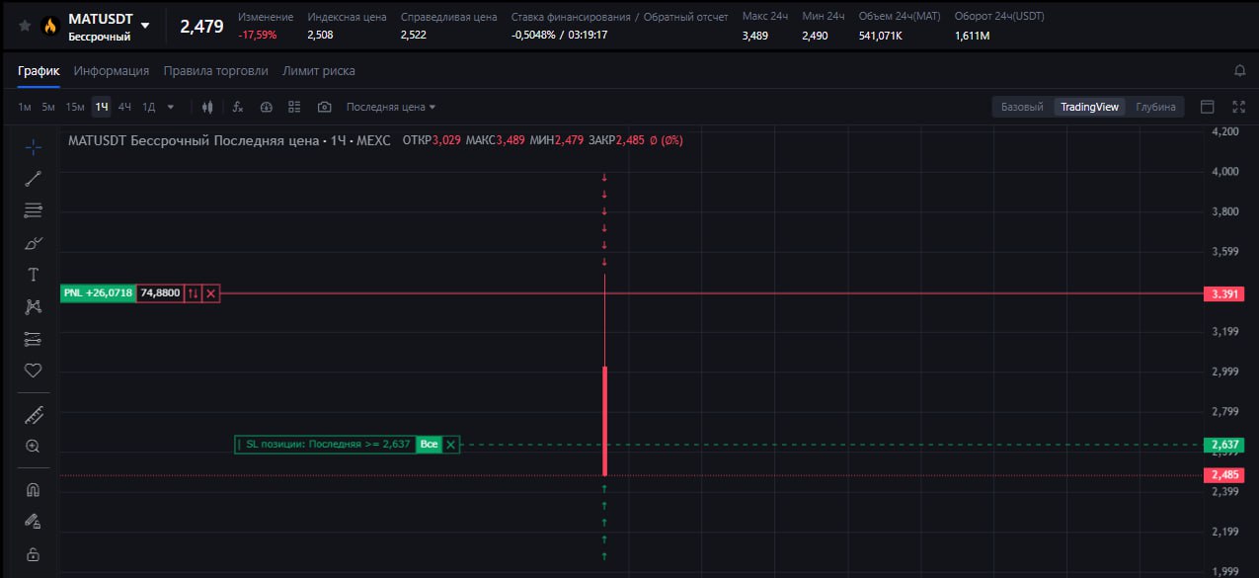Image resolution: width=1259 pixels, height=578 pixels.
Task: Click the Справедливая цена value 2,522
Action: (414, 36)
